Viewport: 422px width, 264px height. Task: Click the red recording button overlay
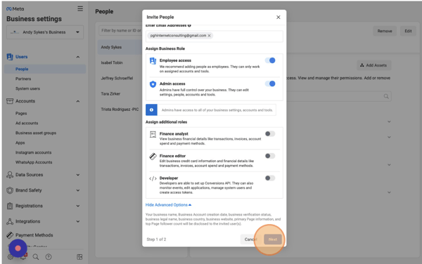point(18,248)
